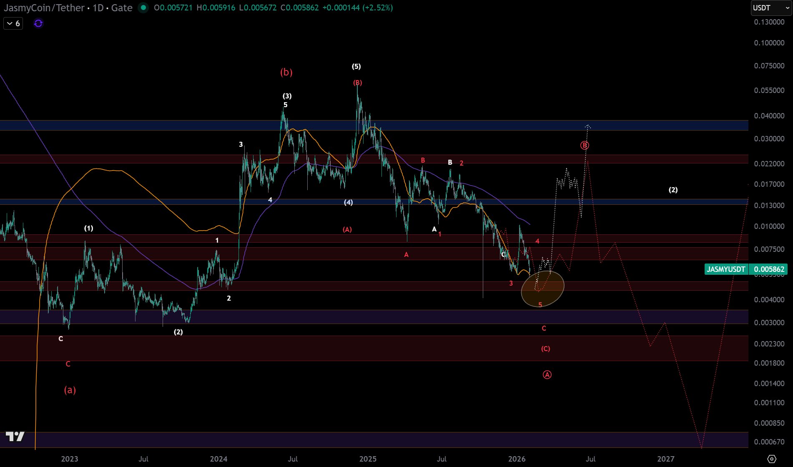The width and height of the screenshot is (793, 467).
Task: Click the 2027 time axis label
Action: click(x=665, y=459)
